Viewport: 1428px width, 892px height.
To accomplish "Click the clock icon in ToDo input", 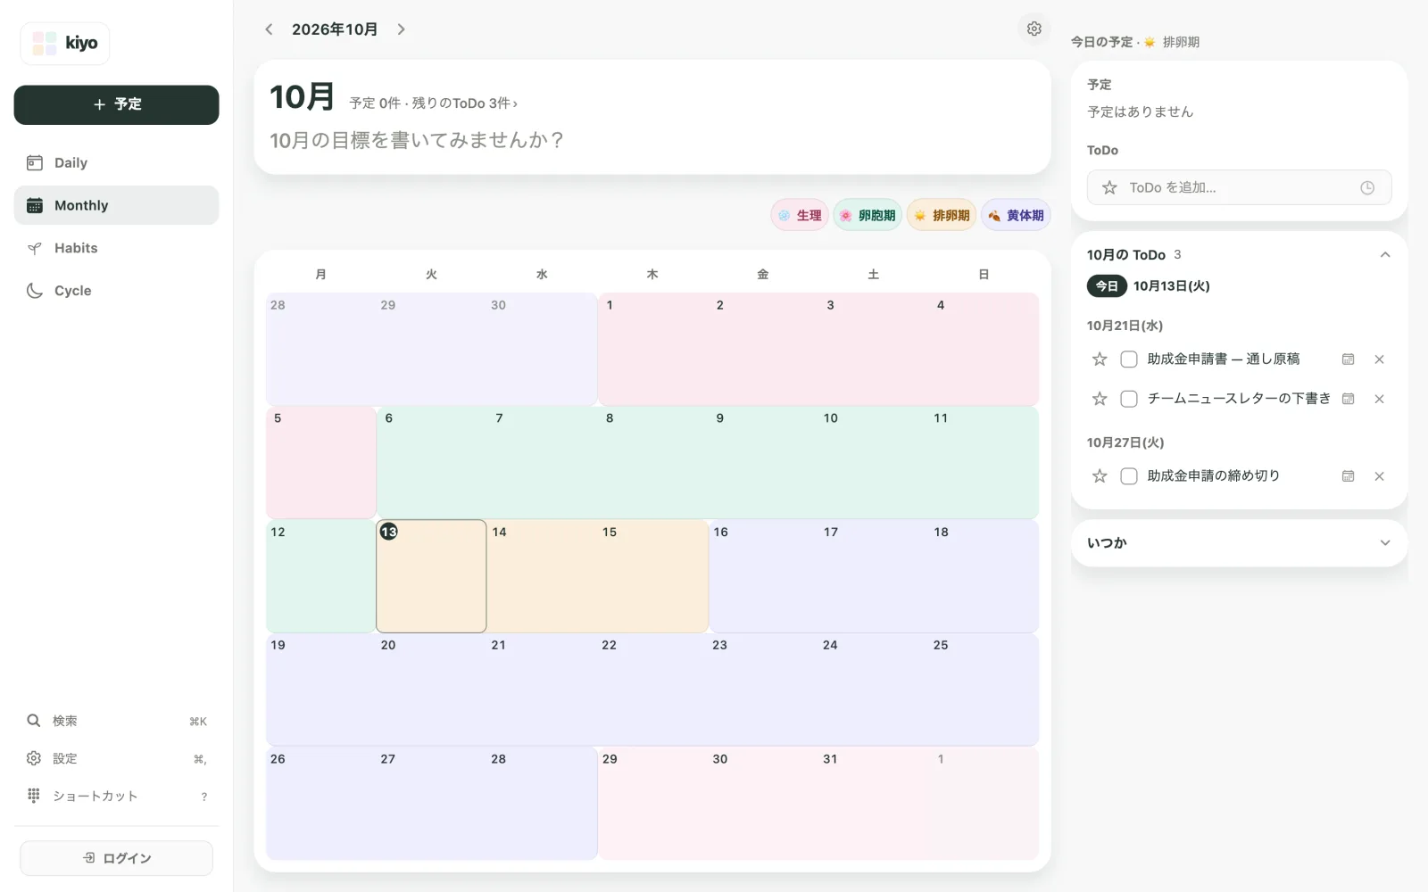I will pyautogui.click(x=1366, y=188).
